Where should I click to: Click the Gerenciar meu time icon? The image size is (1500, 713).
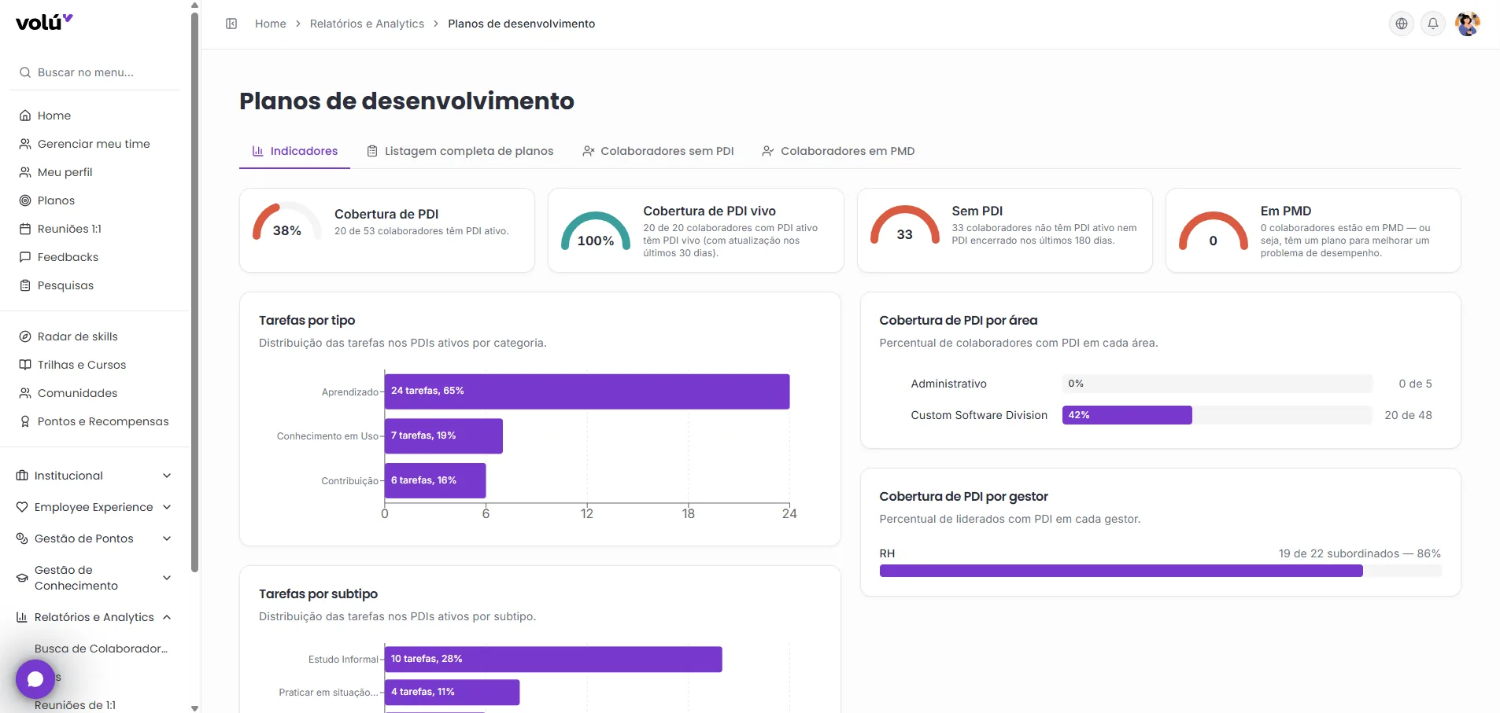25,144
